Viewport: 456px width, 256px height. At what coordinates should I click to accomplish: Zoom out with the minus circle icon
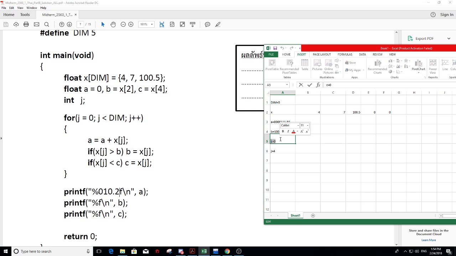click(x=123, y=24)
